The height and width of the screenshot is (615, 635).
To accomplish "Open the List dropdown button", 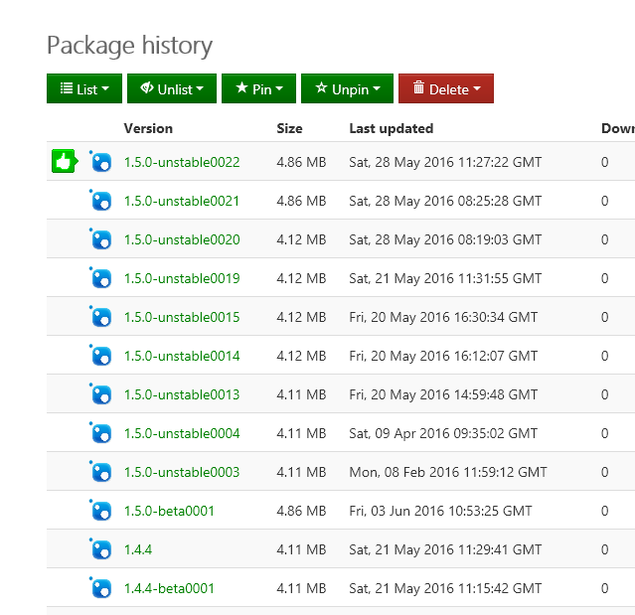I will coord(84,89).
